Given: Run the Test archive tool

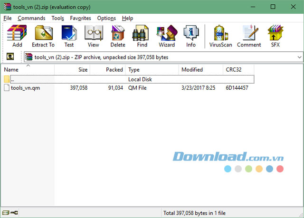Looking at the screenshot, I should point(69,36).
